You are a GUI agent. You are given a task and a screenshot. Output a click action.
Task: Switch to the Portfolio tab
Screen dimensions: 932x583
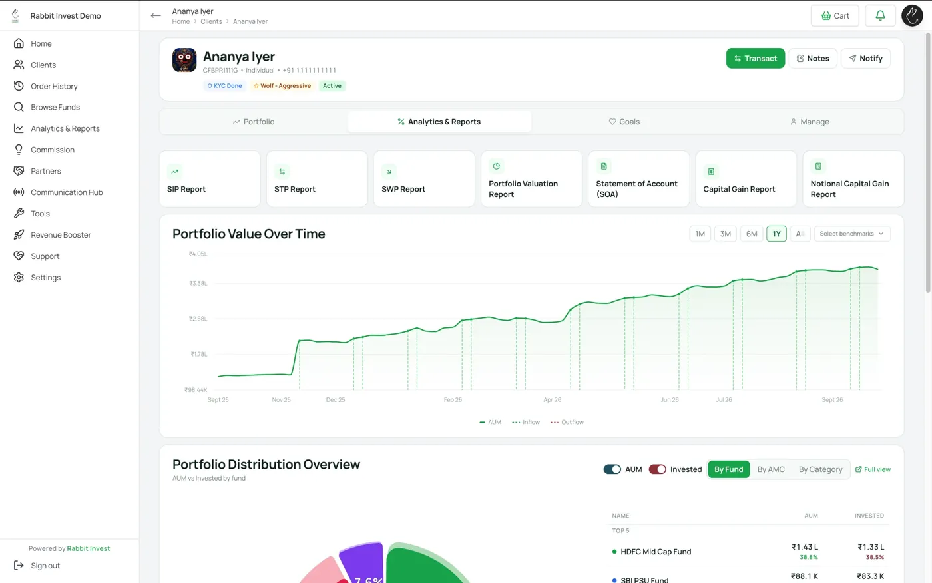click(254, 122)
